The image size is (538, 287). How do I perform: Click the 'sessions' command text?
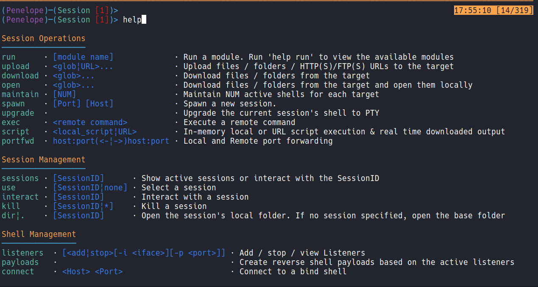tap(20, 178)
